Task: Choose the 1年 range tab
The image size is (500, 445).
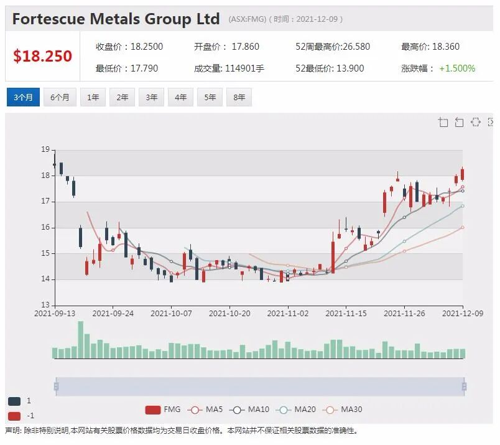Action: click(93, 97)
